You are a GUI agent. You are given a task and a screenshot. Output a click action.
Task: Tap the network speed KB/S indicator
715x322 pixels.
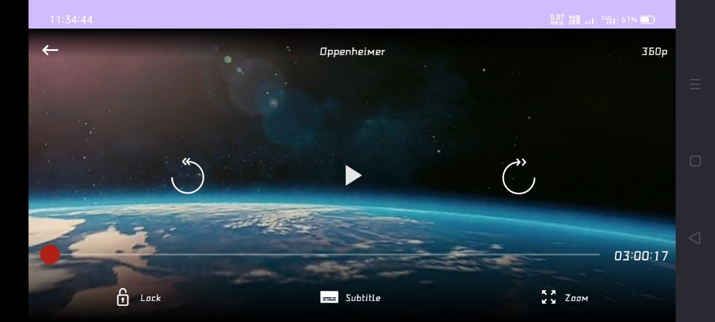click(x=557, y=20)
